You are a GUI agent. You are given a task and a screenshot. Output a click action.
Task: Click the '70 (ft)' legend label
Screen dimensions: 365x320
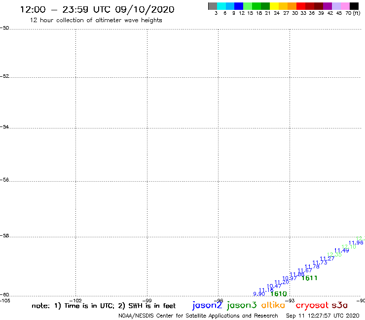pyautogui.click(x=353, y=13)
